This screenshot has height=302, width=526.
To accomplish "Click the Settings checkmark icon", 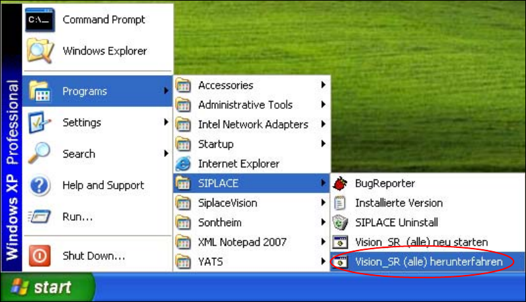I will point(40,122).
